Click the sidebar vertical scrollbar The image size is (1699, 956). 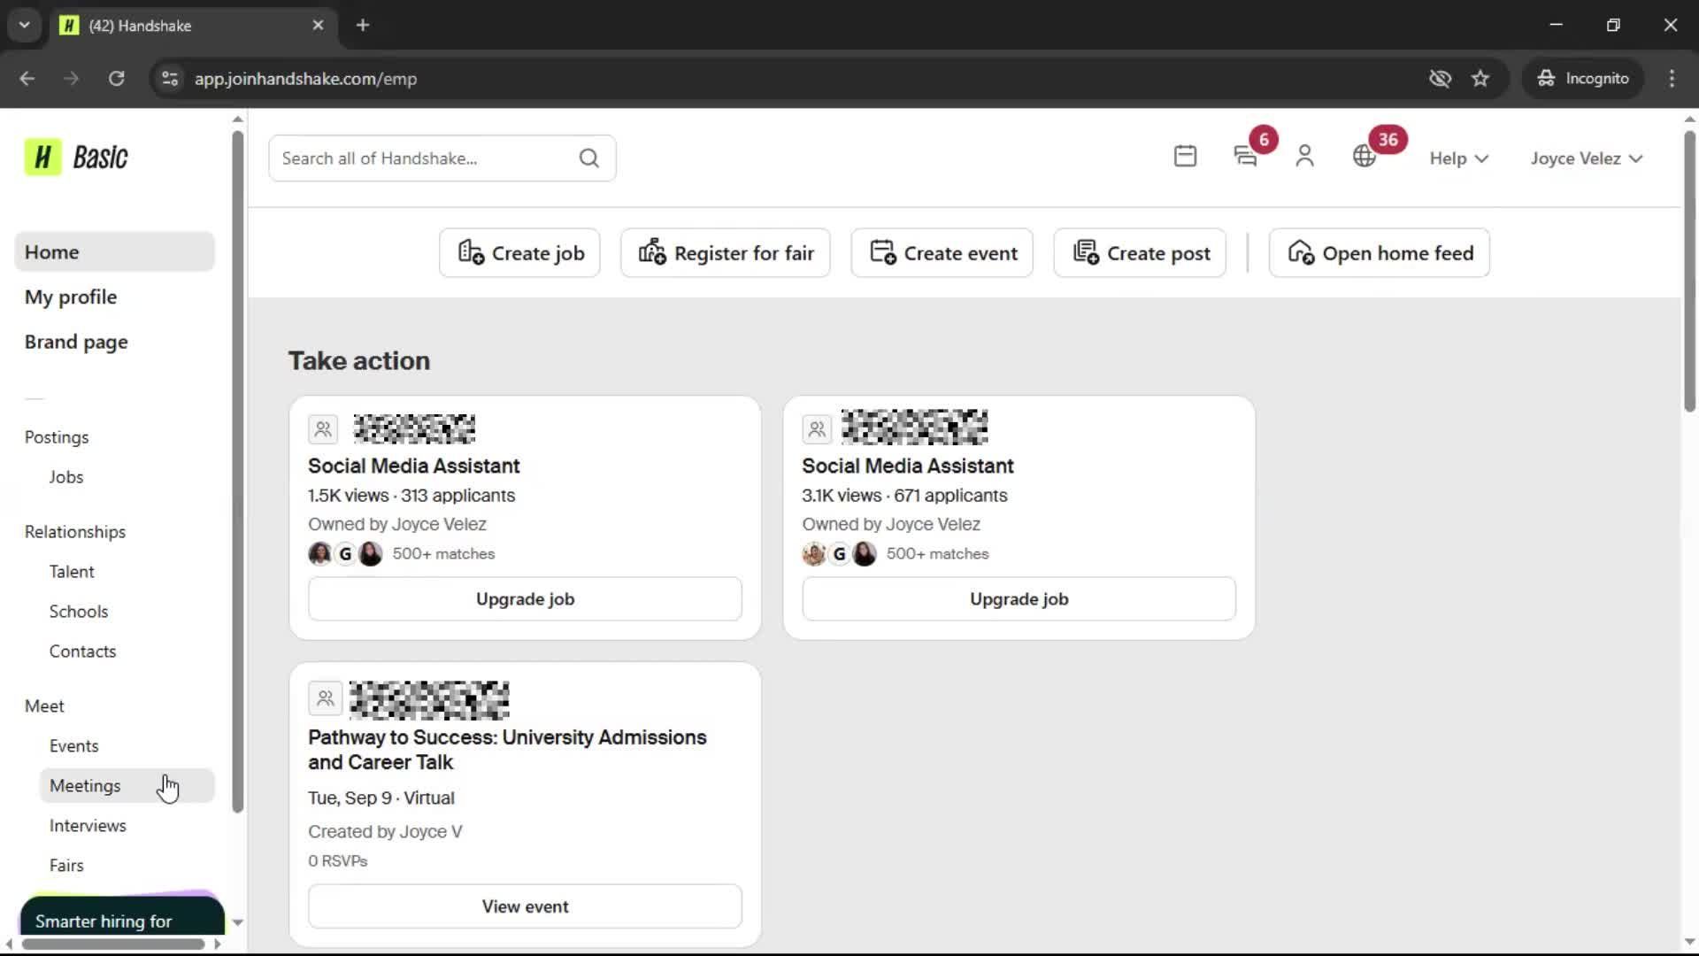tap(237, 469)
